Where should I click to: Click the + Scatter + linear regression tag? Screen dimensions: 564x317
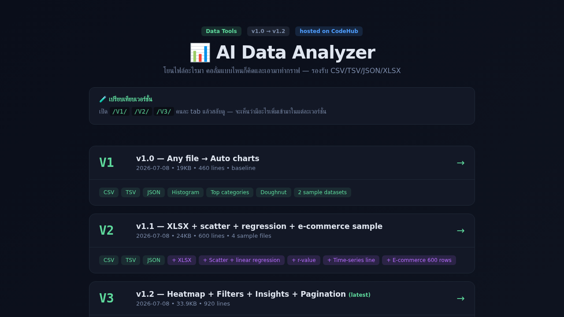point(241,260)
